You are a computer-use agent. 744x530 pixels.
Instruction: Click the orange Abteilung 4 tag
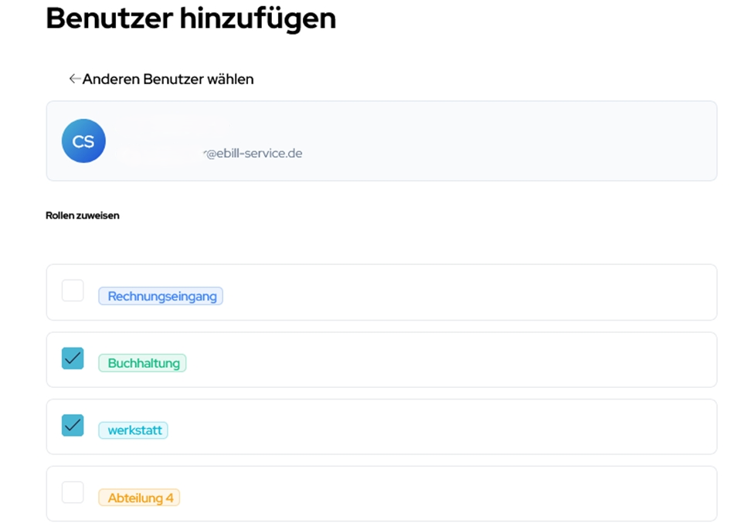click(x=139, y=498)
